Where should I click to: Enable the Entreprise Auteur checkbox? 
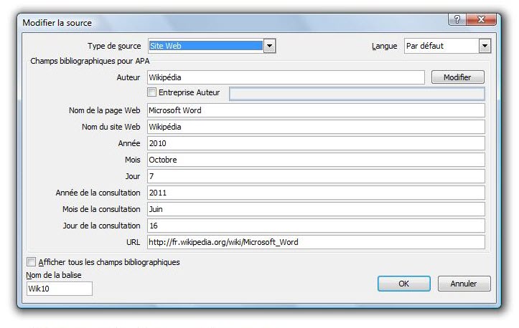click(x=151, y=93)
